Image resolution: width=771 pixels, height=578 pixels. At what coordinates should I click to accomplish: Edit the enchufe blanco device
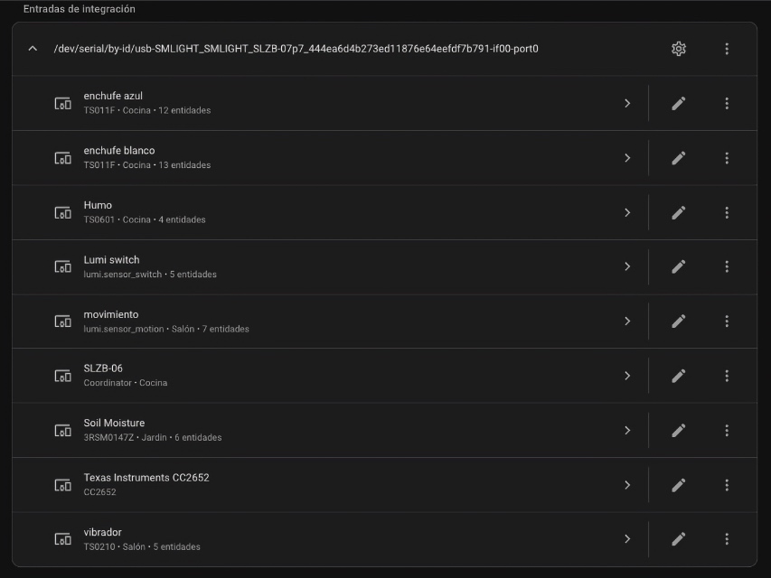679,158
